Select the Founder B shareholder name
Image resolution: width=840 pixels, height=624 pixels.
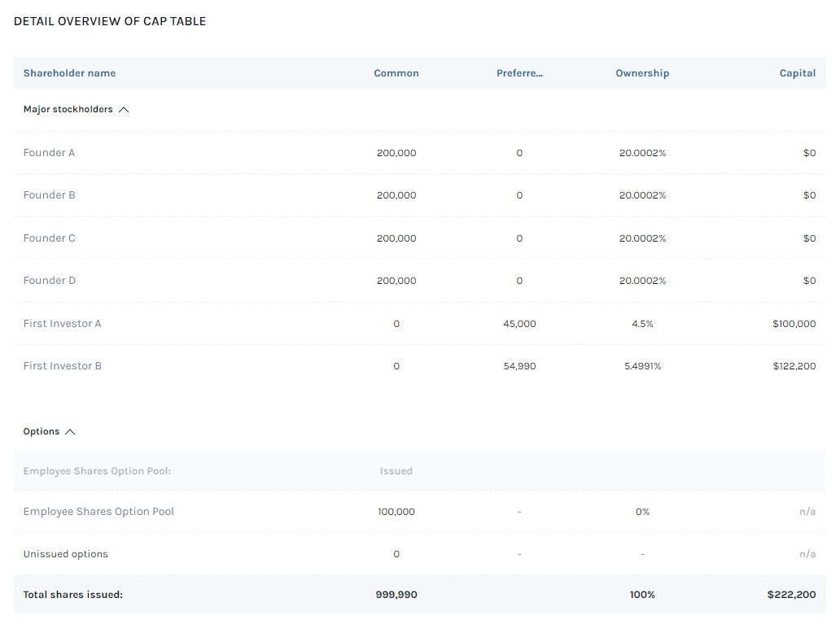tap(49, 195)
